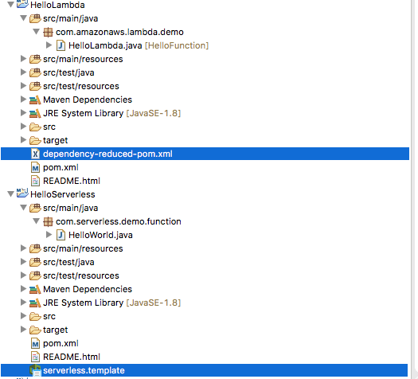Select com.amazonaws.lambda.demo package label
This screenshot has height=379, width=418.
pos(119,32)
